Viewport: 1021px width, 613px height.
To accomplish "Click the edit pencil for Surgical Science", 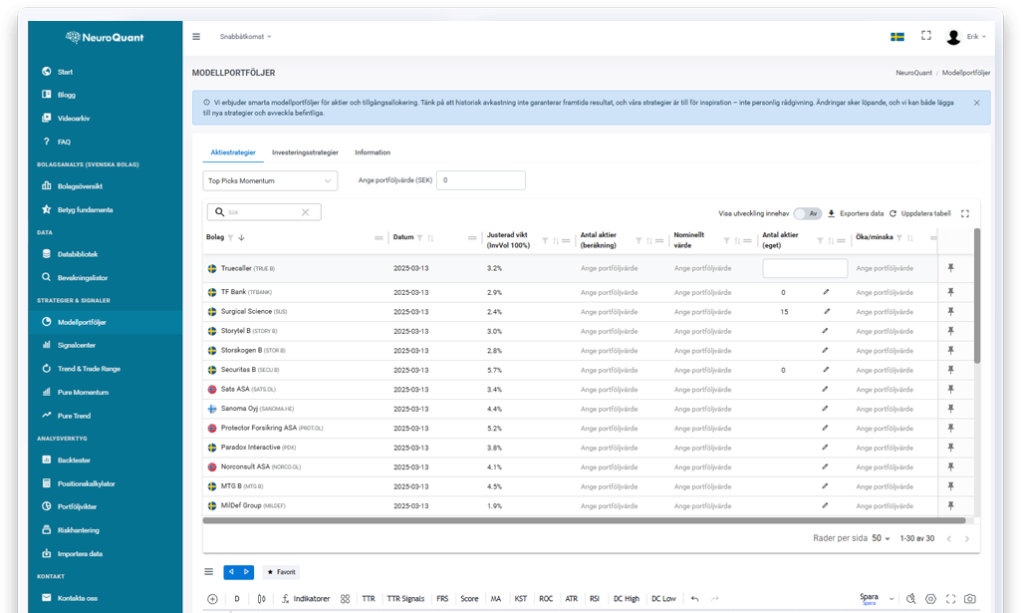I will (826, 312).
